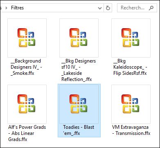
Task: Expand the chevron before Filtres in the path
Action: click(6, 8)
